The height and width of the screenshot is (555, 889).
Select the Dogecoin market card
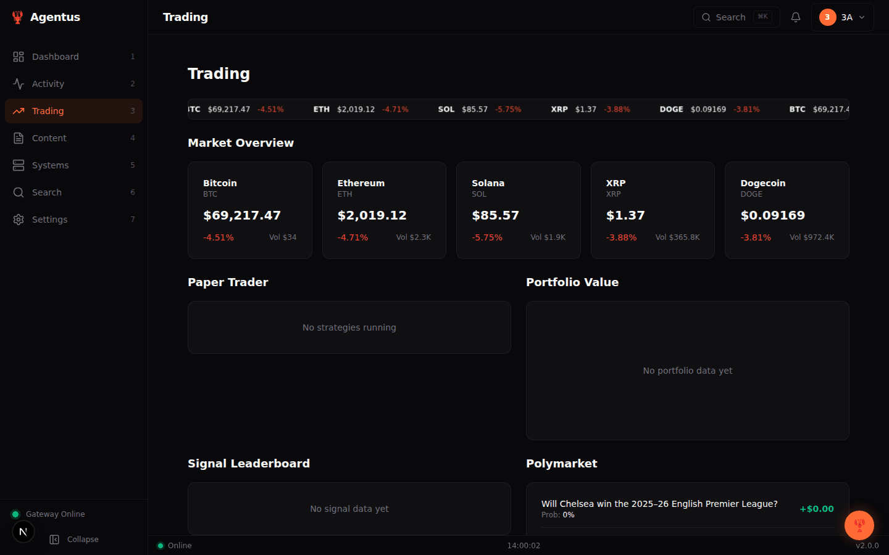787,210
